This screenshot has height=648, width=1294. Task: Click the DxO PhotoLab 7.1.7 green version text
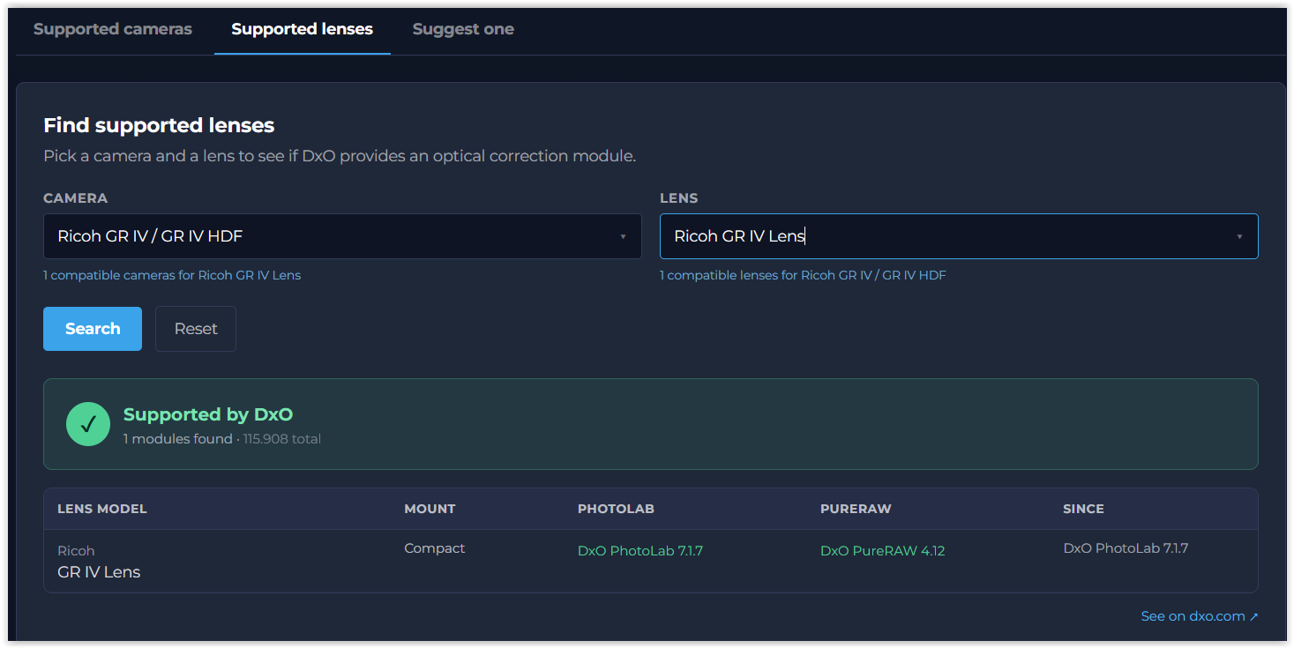coord(640,551)
